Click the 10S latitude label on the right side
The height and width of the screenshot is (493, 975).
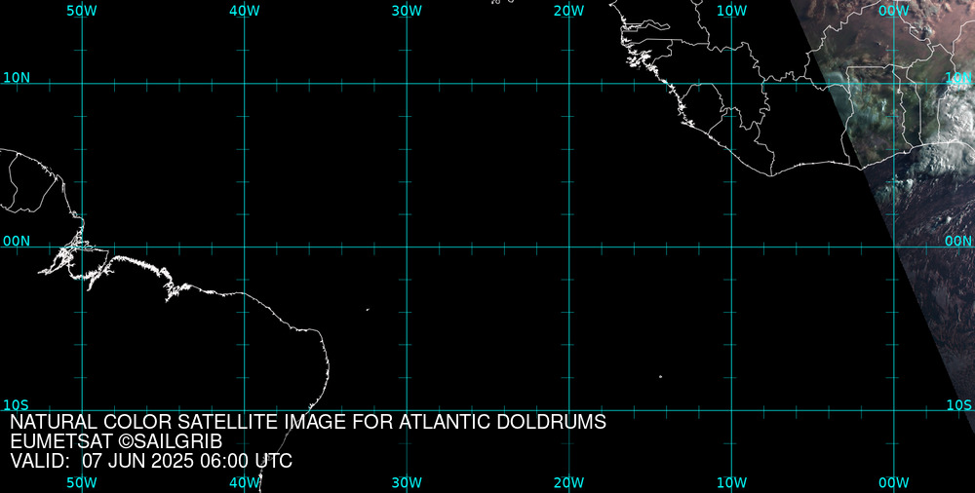point(958,405)
